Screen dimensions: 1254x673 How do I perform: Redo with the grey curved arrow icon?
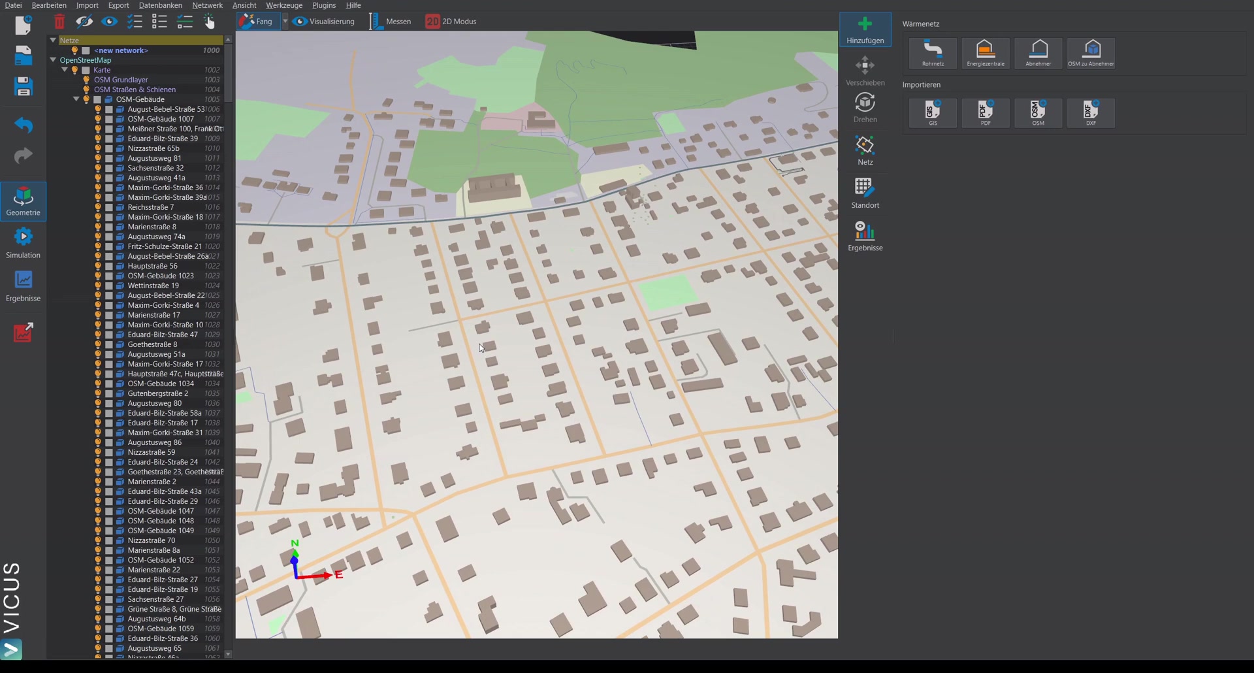pyautogui.click(x=24, y=156)
